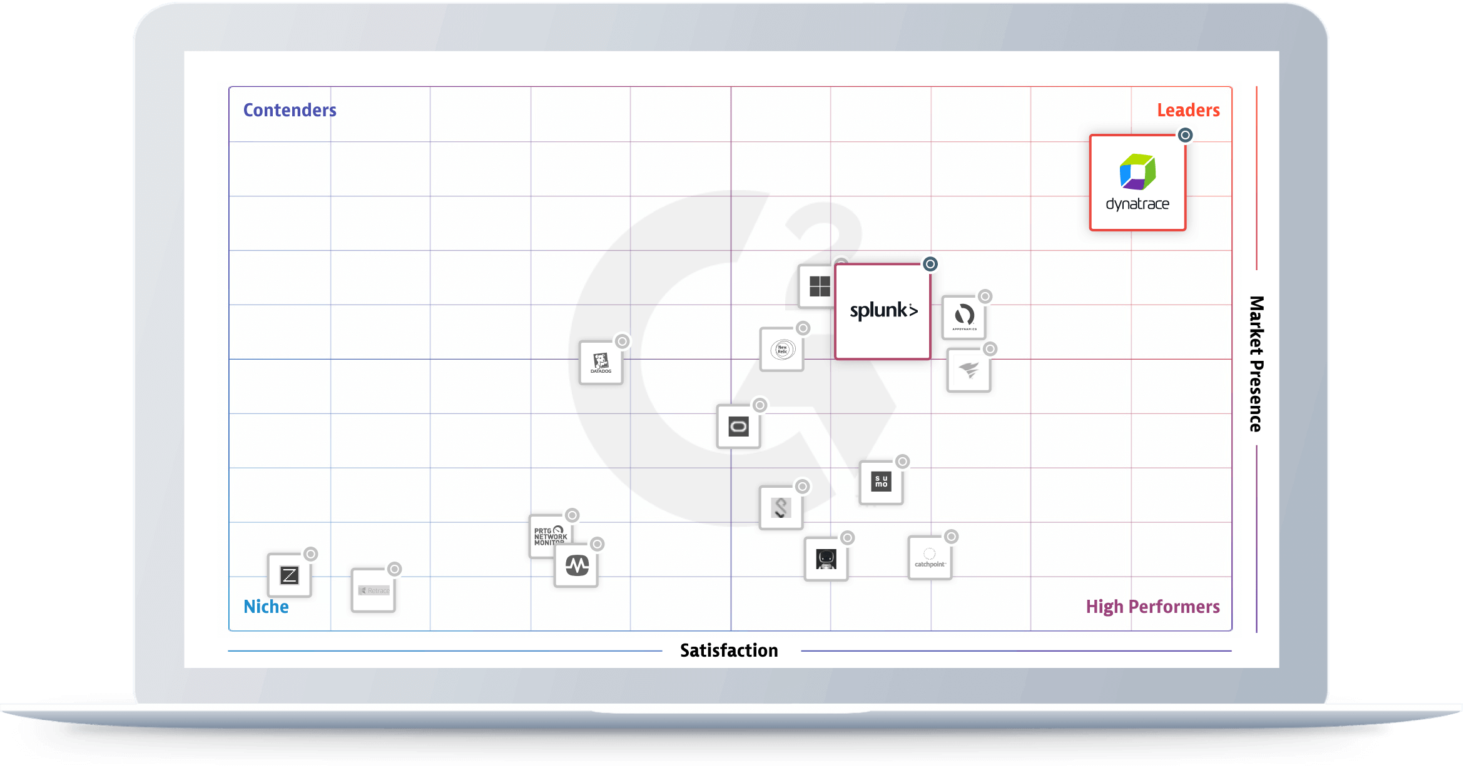Click the circle marker on robot logo tile
The height and width of the screenshot is (768, 1464).
pyautogui.click(x=847, y=538)
